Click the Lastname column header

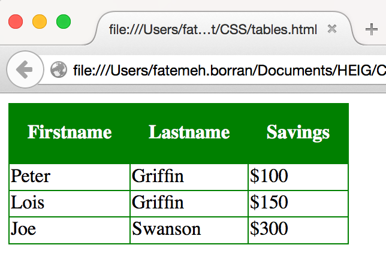click(x=189, y=133)
